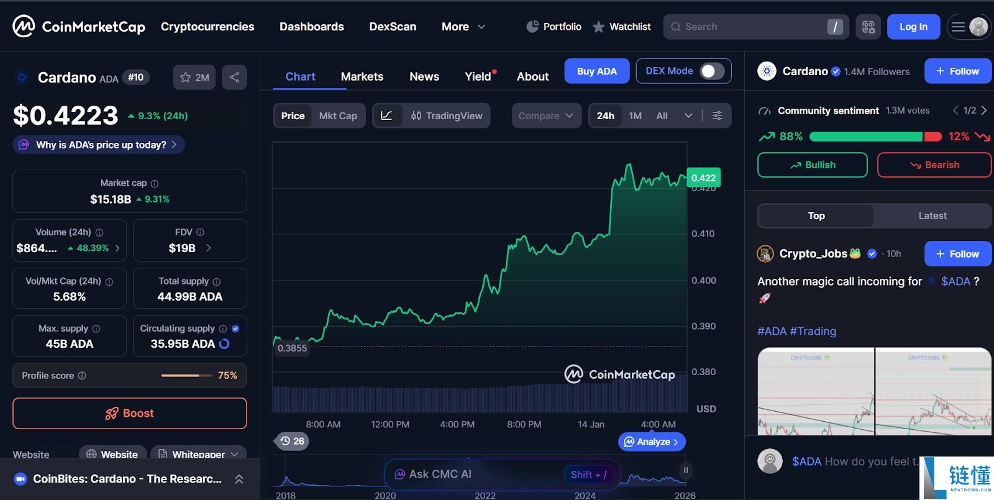Image resolution: width=994 pixels, height=500 pixels.
Task: Click the QR code scanner icon
Action: [868, 27]
